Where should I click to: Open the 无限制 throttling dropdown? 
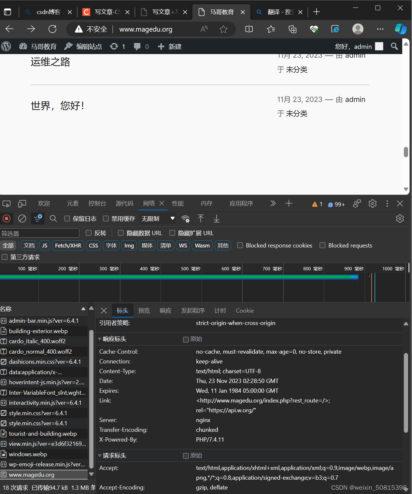click(157, 219)
